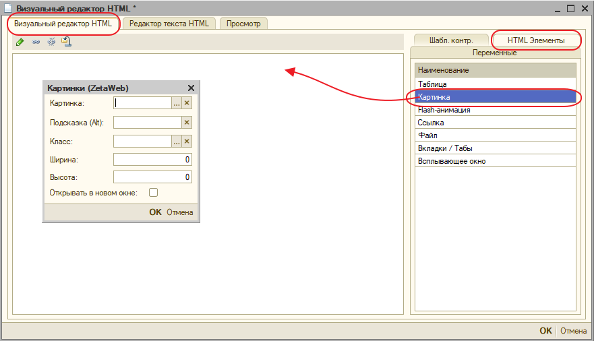Click Отмена at the bottom of the main window
The image size is (594, 341).
574,330
